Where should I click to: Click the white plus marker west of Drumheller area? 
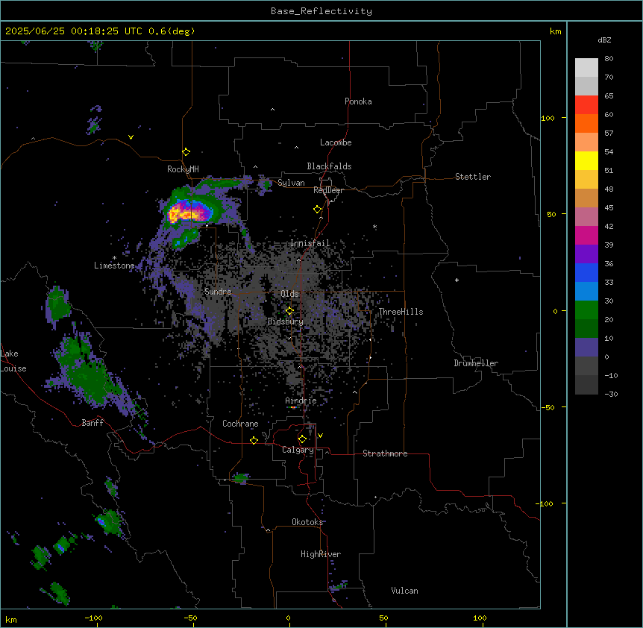coord(457,280)
